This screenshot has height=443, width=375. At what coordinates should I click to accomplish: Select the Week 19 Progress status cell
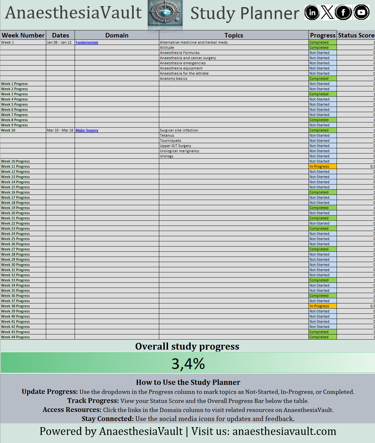coord(323,208)
